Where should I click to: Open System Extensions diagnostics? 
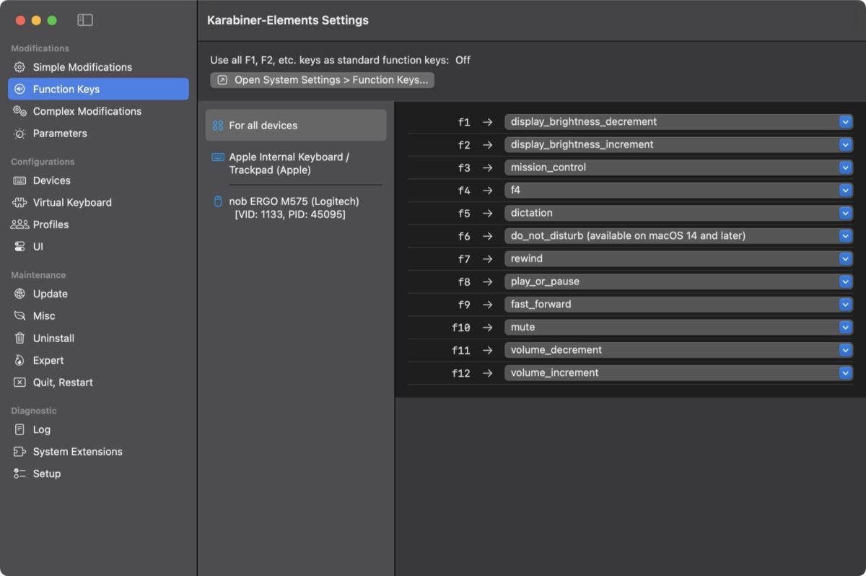[98, 452]
